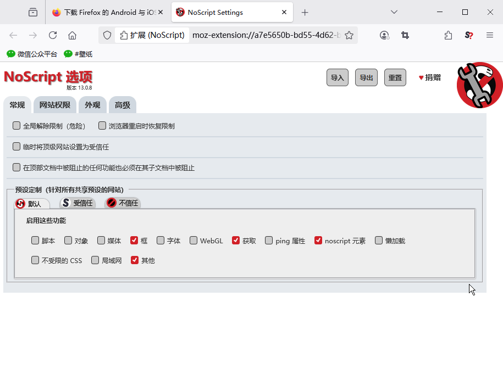Enable the ping 属性 checkbox
Screen dimensions: 503x374
pos(269,241)
